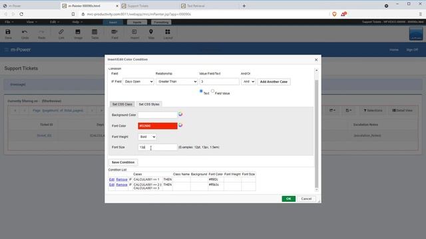This screenshot has width=426, height=239.
Task: Click the browser profile circle icon
Action: (x=386, y=6)
